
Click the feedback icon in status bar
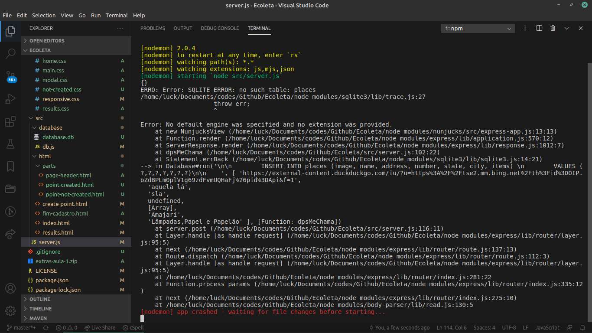coord(570,328)
